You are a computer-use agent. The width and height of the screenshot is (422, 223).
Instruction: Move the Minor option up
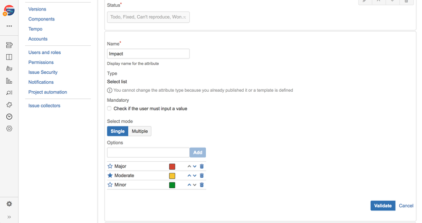[189, 185]
